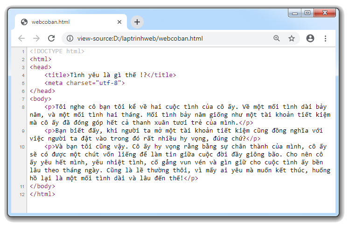Open a new tab with plus button

pos(137,22)
